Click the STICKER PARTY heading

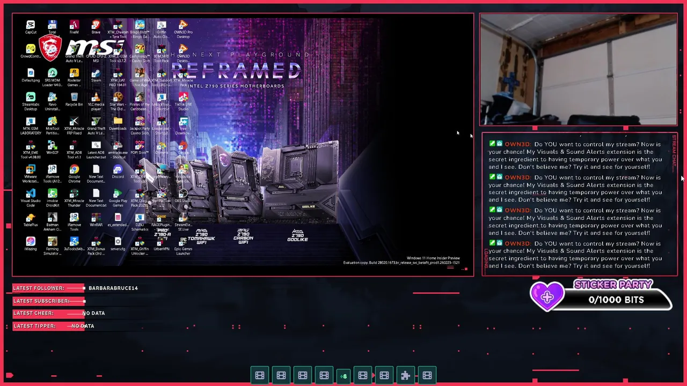(613, 285)
